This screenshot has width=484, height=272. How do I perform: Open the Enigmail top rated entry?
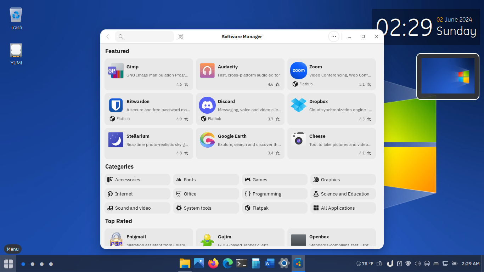(149, 237)
